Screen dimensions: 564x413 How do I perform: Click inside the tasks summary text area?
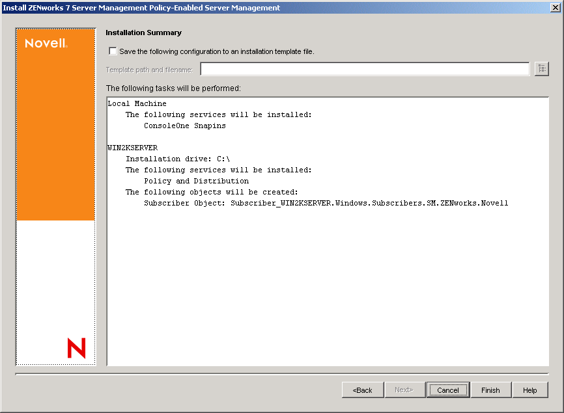coord(326,273)
